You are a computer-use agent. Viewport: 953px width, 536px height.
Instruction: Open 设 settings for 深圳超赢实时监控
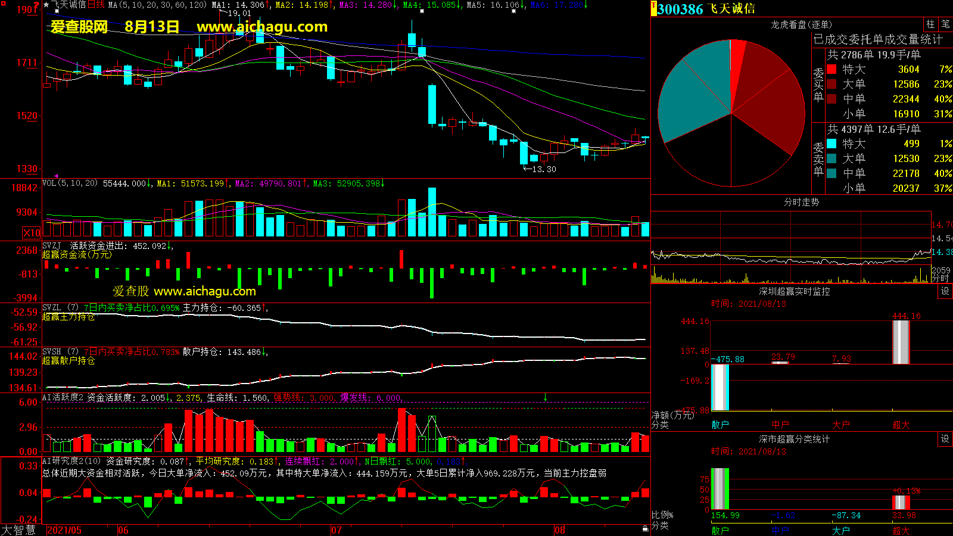(945, 291)
